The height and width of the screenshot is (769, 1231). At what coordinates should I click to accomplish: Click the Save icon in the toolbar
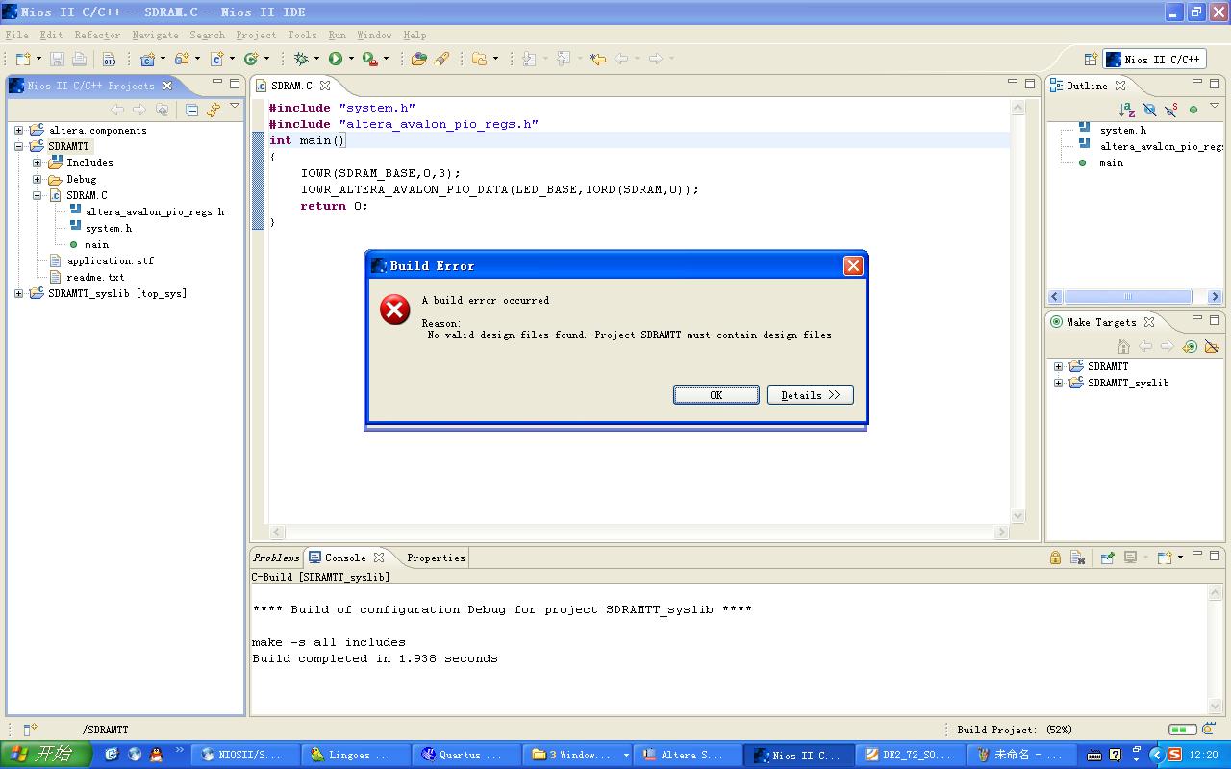[57, 59]
